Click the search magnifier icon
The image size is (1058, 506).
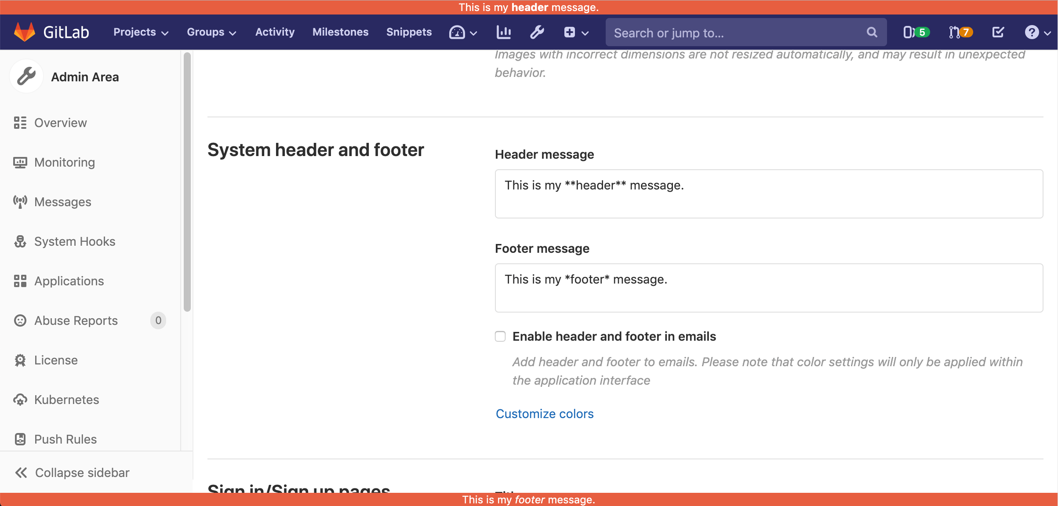(872, 32)
